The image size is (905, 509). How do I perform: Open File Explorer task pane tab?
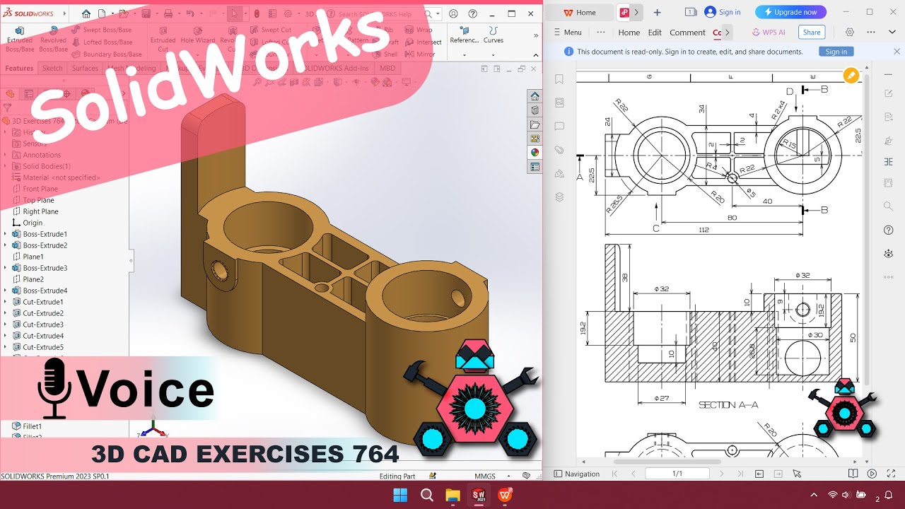click(x=535, y=124)
